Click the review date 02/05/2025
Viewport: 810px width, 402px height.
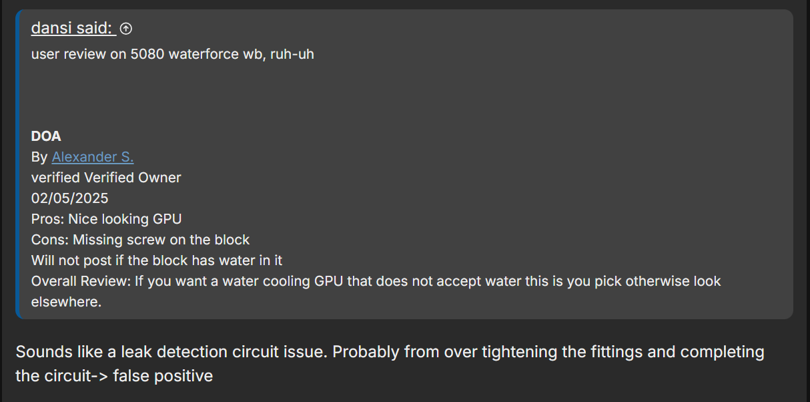pos(69,198)
